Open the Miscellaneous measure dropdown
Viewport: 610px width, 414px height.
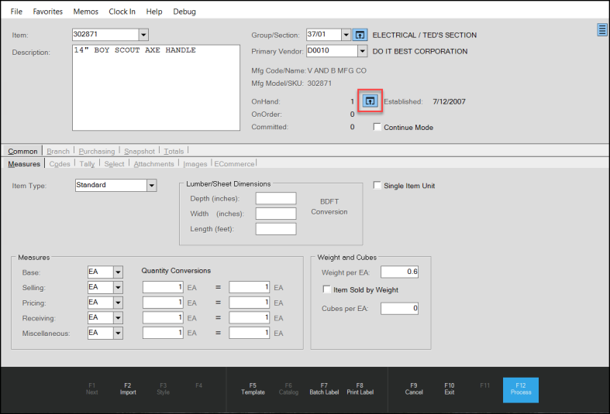118,333
